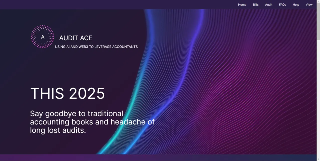Go to the Bills page
Screen dimensions: 320x161
click(x=255, y=4)
